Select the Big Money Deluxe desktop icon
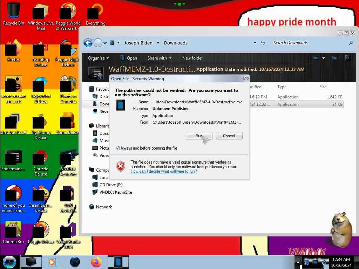Viewport: 359px width, 269px height. 41,126
